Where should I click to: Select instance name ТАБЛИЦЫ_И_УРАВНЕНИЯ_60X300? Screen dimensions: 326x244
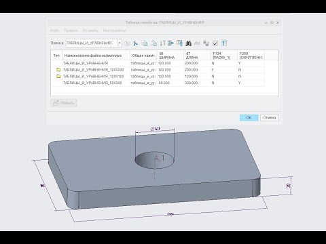(x=92, y=83)
